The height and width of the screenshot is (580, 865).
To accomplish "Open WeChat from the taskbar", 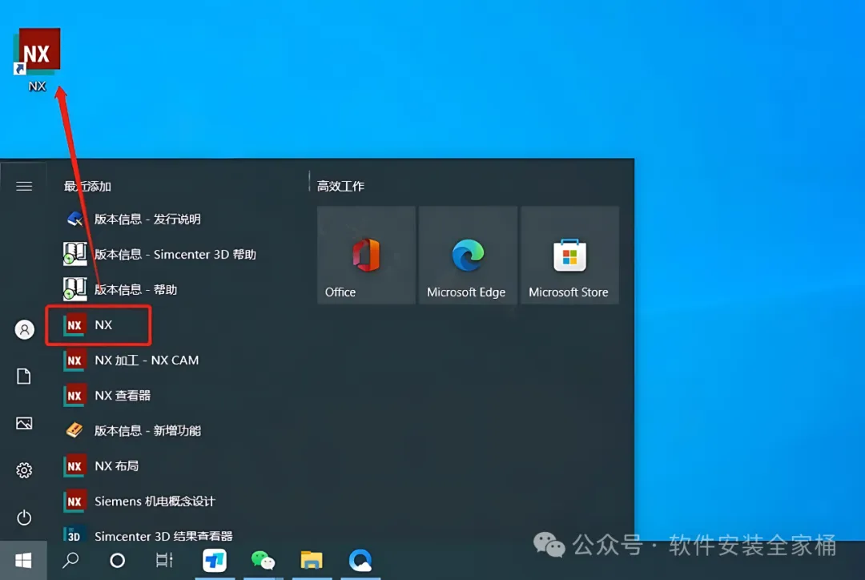I will 264,561.
